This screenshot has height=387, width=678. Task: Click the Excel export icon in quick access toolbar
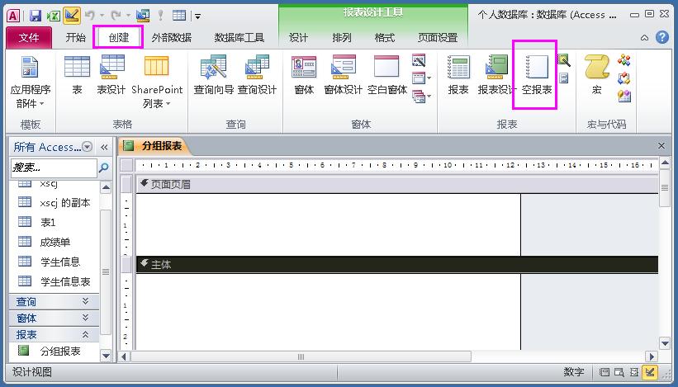tap(53, 16)
